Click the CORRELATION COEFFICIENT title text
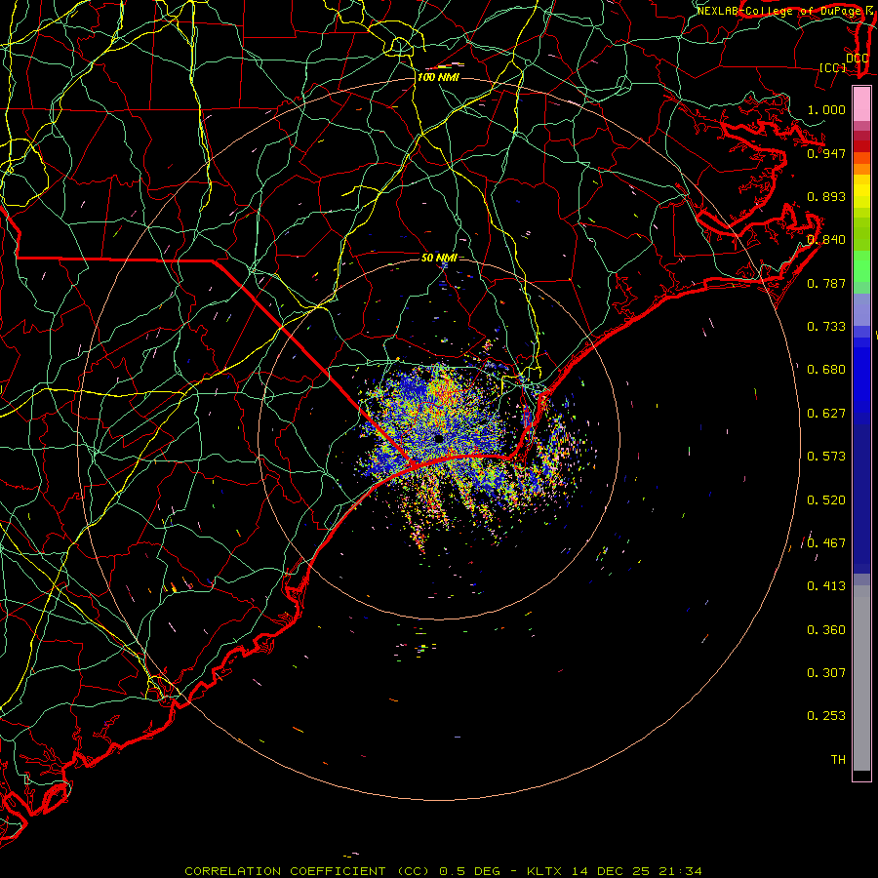The image size is (878, 878). pyautogui.click(x=286, y=871)
